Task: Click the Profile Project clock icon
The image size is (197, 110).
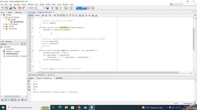Action: click(71, 8)
